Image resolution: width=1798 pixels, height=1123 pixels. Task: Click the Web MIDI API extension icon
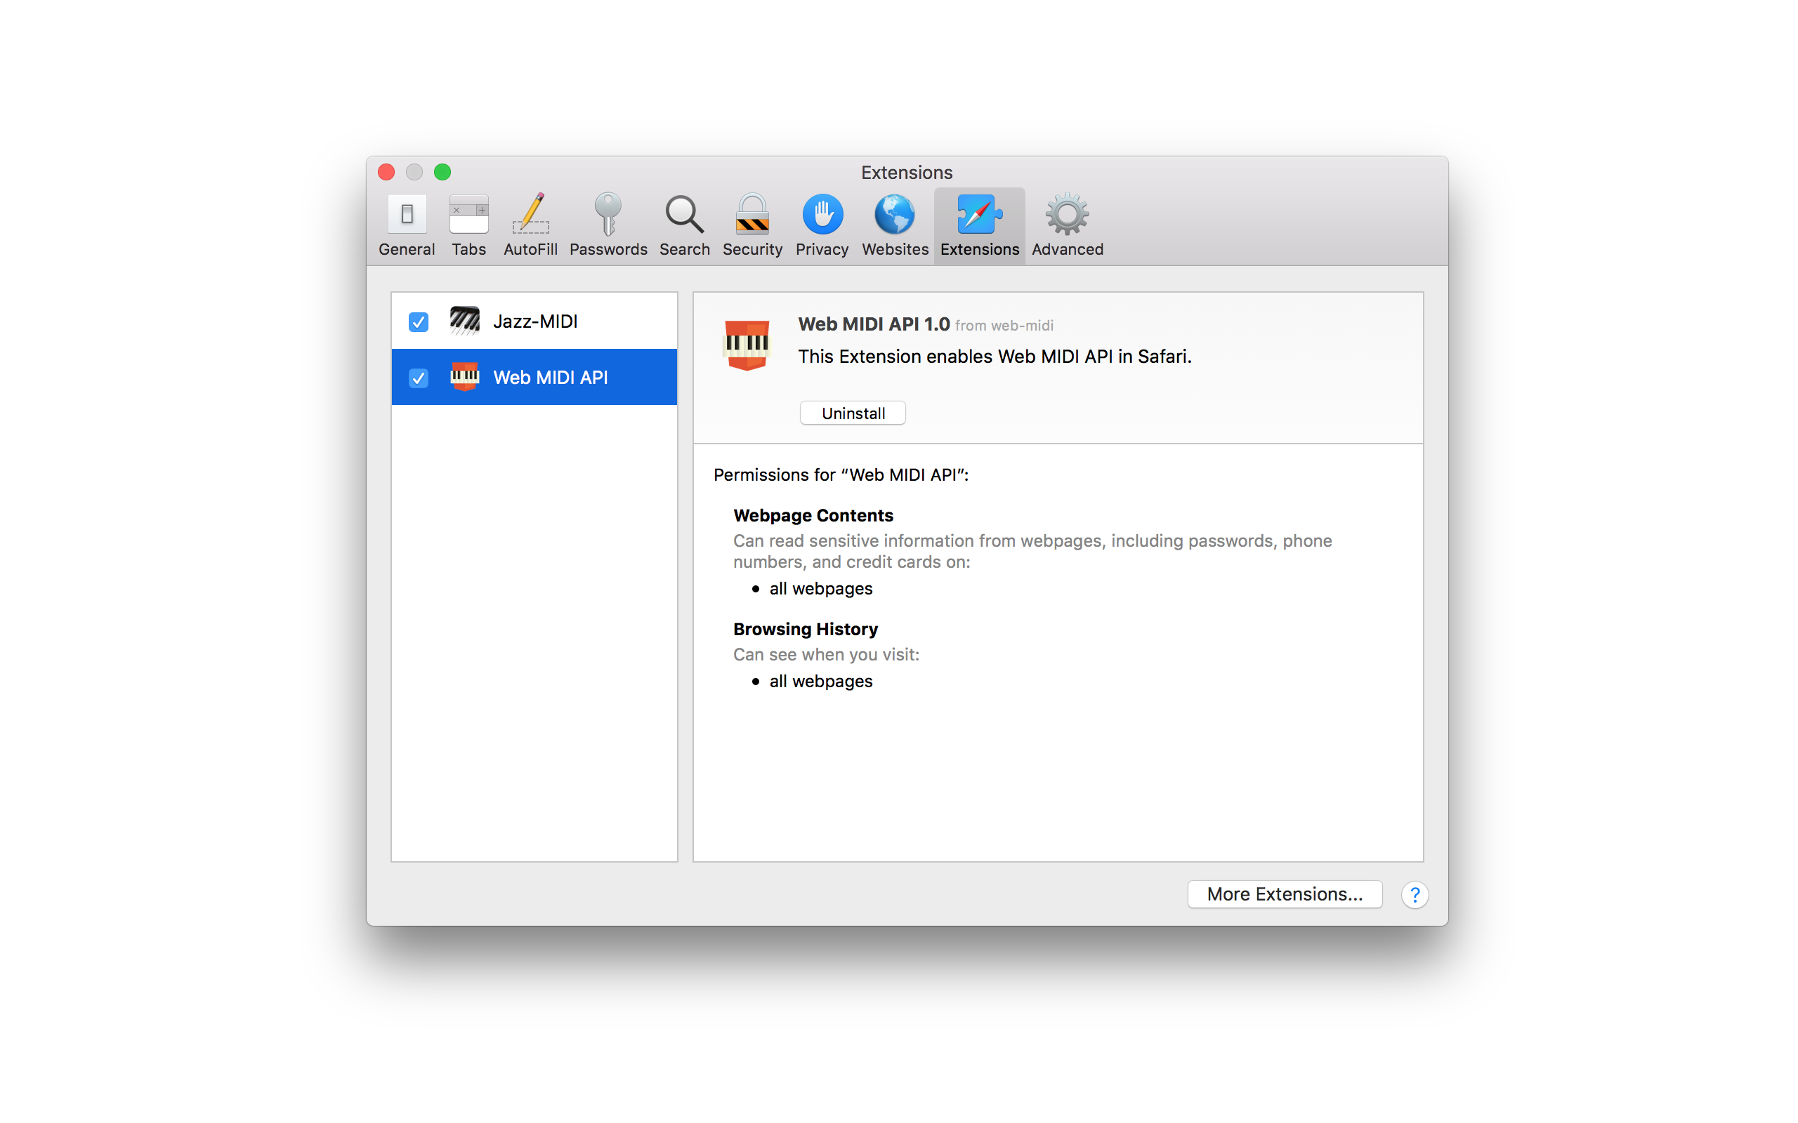pos(462,376)
